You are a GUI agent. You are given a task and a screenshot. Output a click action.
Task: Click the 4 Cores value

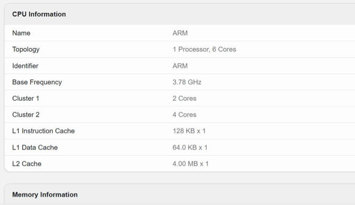pyautogui.click(x=185, y=115)
